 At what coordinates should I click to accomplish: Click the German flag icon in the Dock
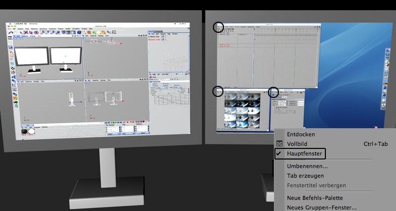click(385, 84)
